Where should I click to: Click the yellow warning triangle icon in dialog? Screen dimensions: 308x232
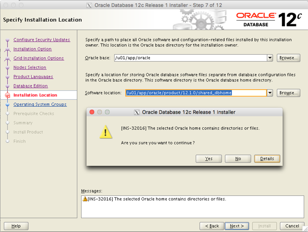(x=106, y=132)
